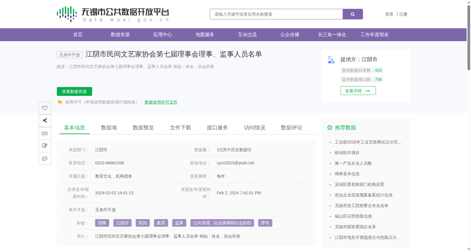Go to 首页 in the navigation bar

tap(78, 35)
